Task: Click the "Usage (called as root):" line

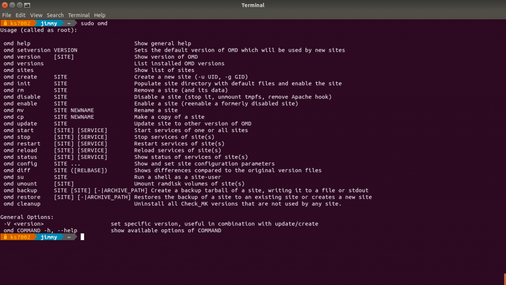Action: (x=39, y=30)
